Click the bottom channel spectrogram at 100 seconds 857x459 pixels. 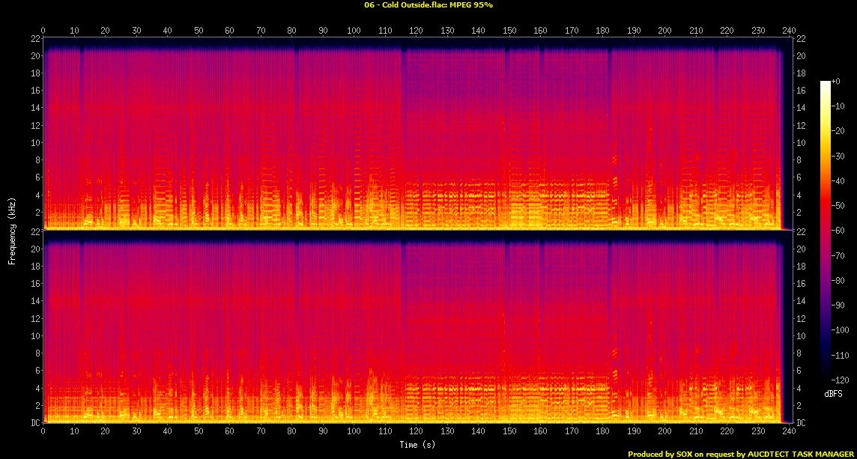(354, 329)
